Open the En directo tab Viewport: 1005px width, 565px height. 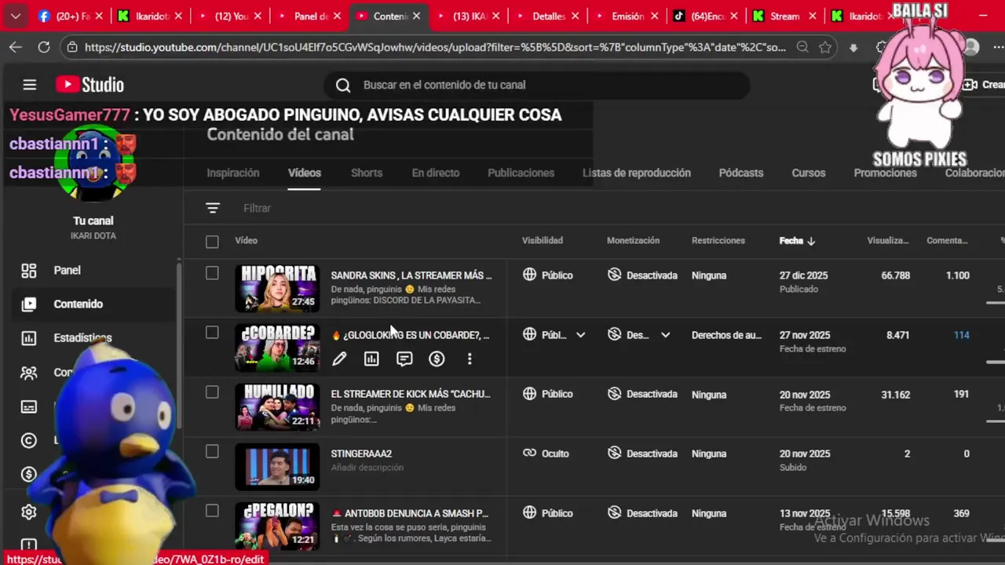click(436, 173)
